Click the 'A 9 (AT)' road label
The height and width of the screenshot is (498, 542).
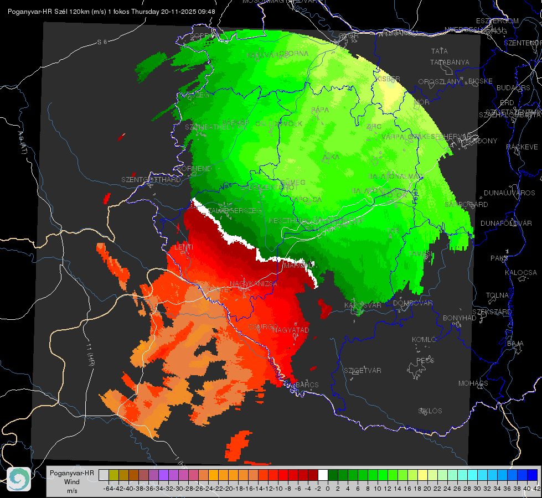tap(22, 143)
